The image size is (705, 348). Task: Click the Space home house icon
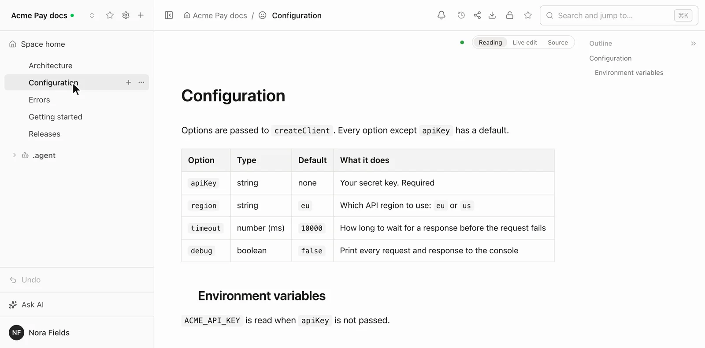point(13,44)
